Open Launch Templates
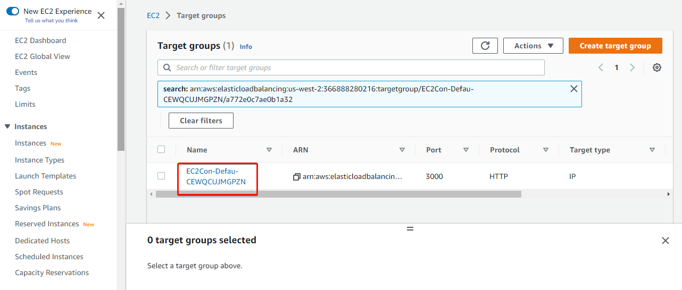682x290 pixels. pyautogui.click(x=46, y=176)
